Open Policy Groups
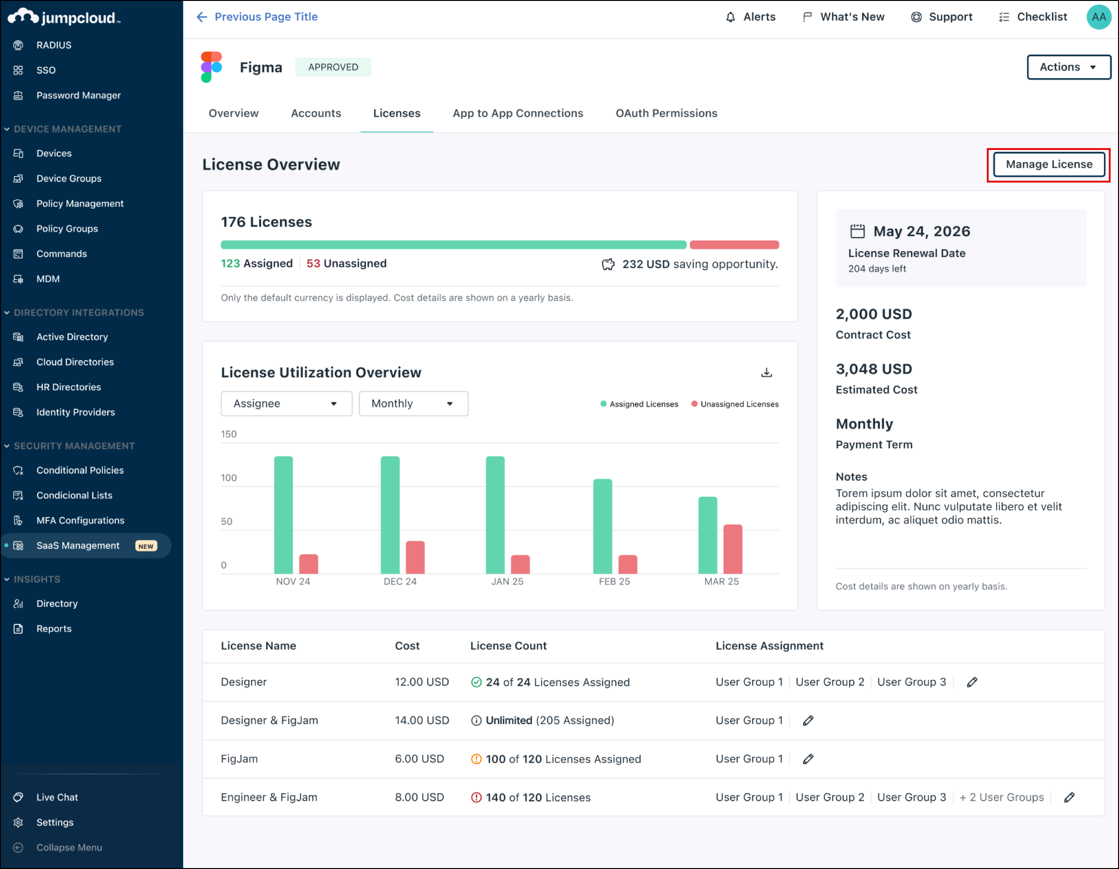1119x869 pixels. click(x=67, y=229)
